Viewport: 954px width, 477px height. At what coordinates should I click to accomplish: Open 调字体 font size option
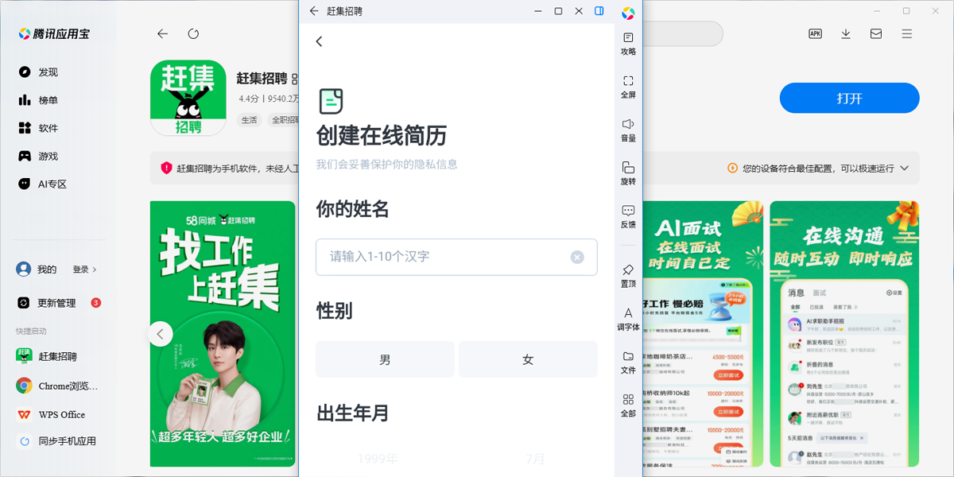[628, 319]
